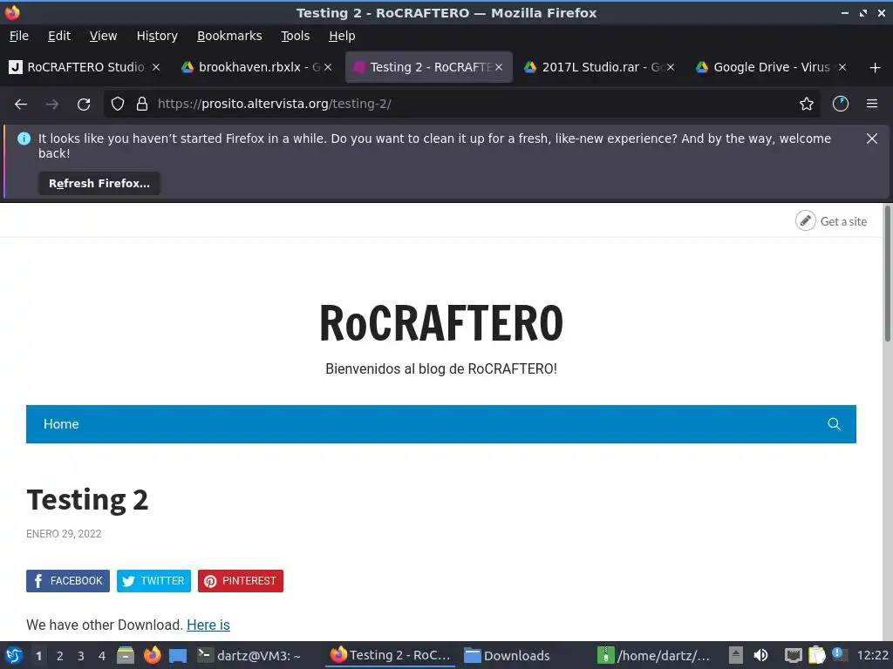Launch Firefox from the quick launch
This screenshot has width=893, height=669.
[x=152, y=655]
